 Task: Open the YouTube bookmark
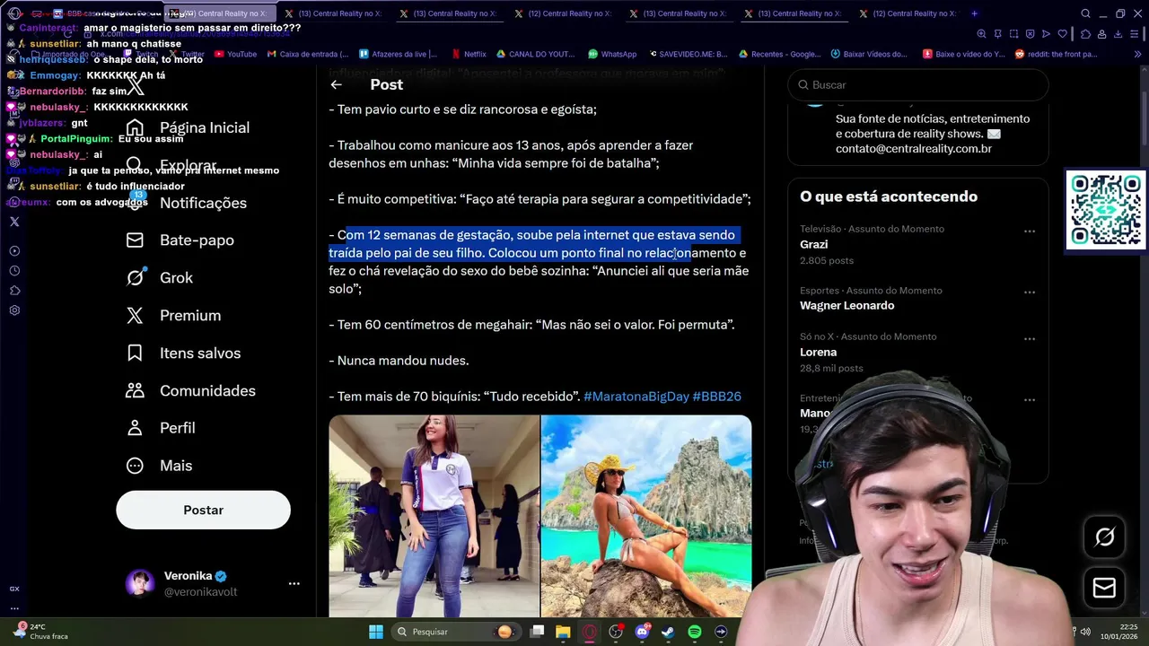[x=234, y=54]
